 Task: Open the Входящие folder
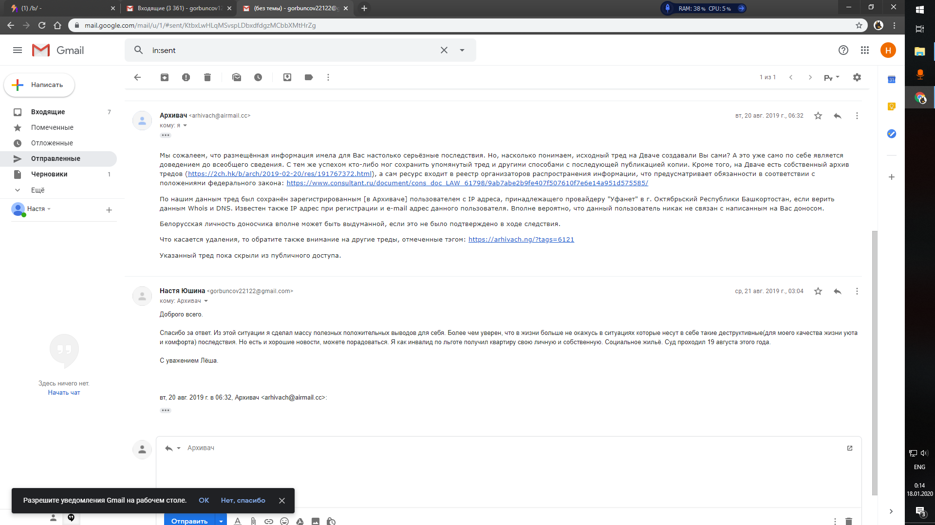point(48,112)
